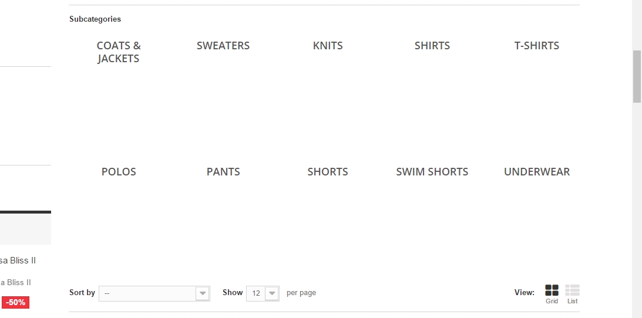The width and height of the screenshot is (642, 318).
Task: Switch to Grid view icon
Action: pyautogui.click(x=552, y=290)
